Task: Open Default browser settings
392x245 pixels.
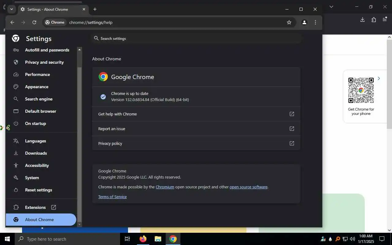Action: [41, 111]
